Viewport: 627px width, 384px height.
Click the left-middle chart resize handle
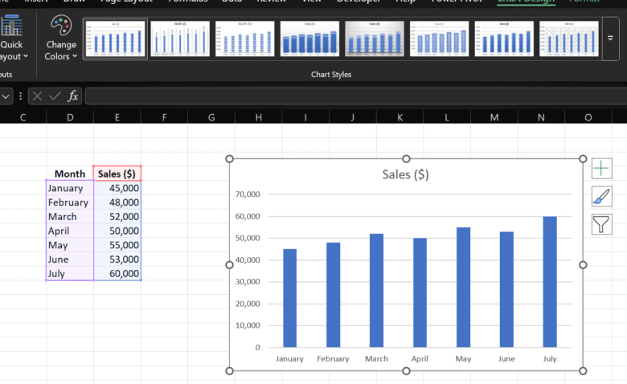tap(230, 265)
